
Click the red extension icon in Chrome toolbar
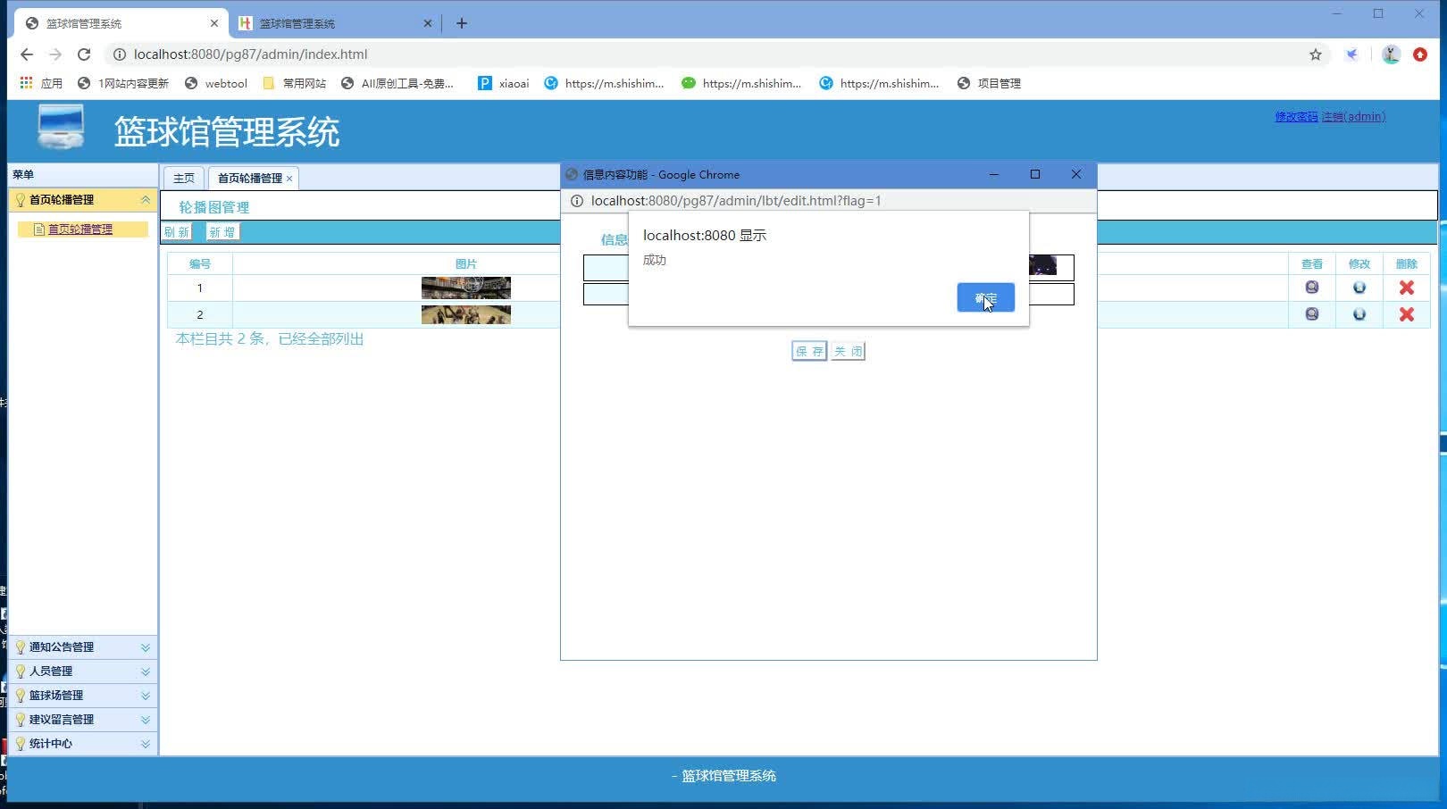1419,54
